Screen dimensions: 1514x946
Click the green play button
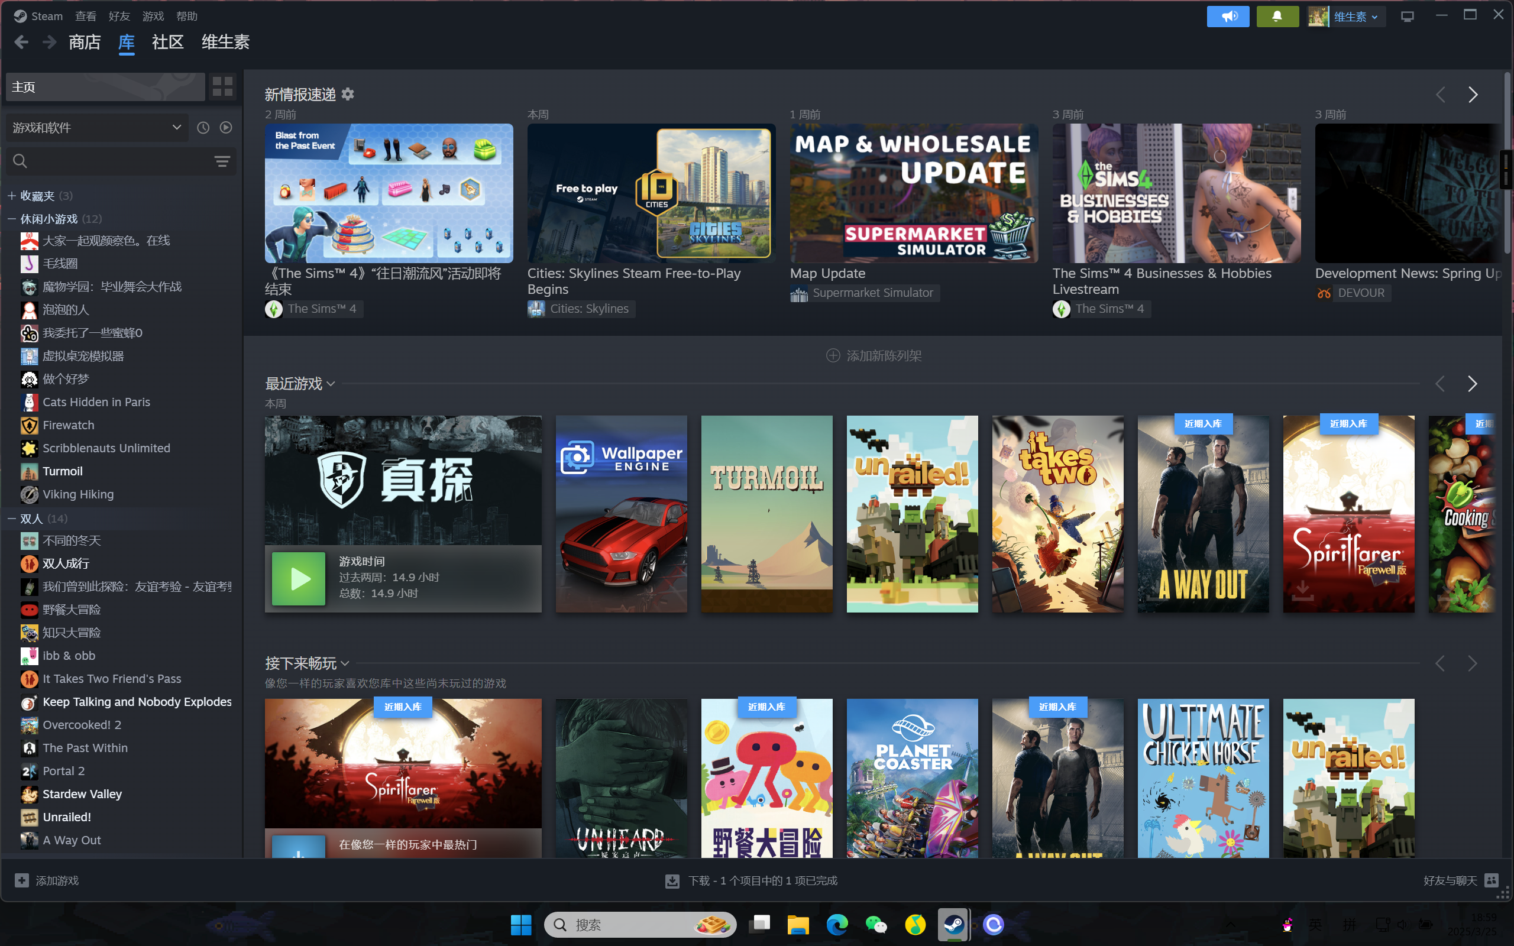coord(299,578)
